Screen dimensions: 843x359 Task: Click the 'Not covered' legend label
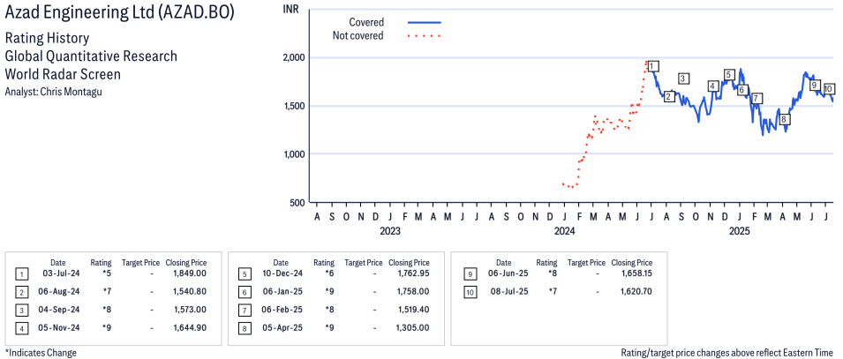click(x=358, y=36)
